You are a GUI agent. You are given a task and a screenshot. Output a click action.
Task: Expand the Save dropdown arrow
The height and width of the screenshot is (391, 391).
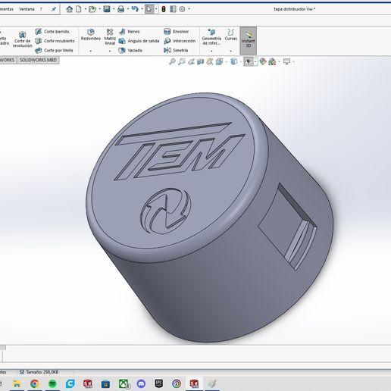point(114,9)
